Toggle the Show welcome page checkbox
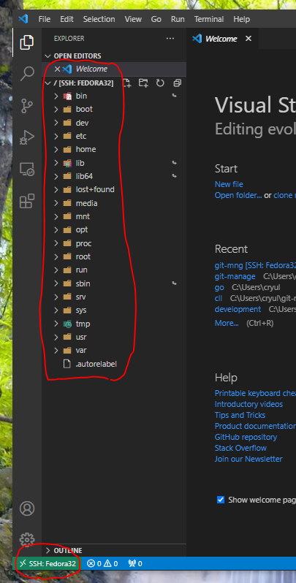296x583 pixels. (x=221, y=500)
